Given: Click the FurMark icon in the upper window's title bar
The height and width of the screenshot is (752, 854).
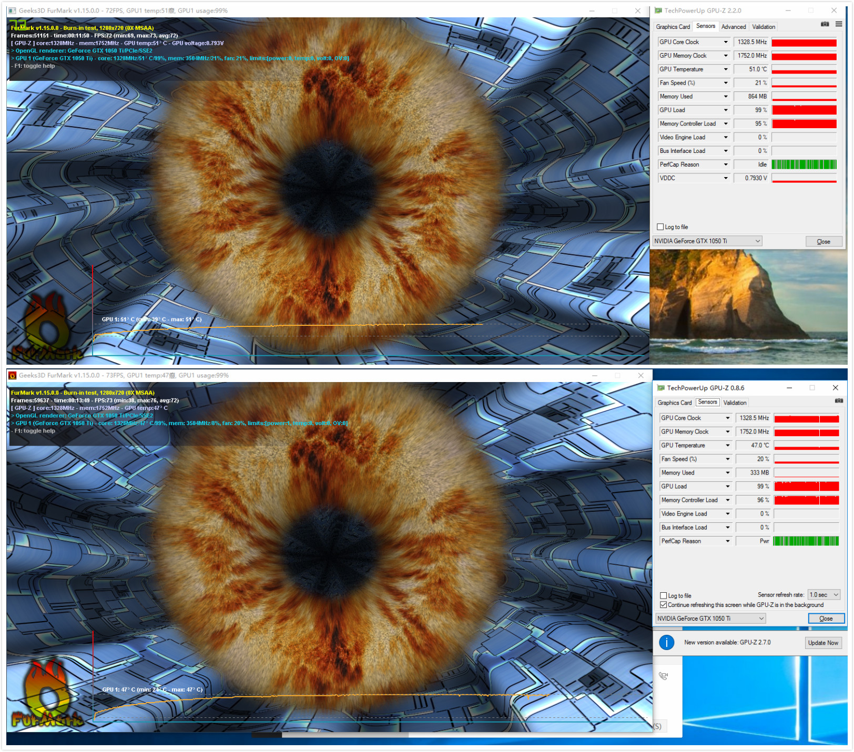Looking at the screenshot, I should click(12, 11).
